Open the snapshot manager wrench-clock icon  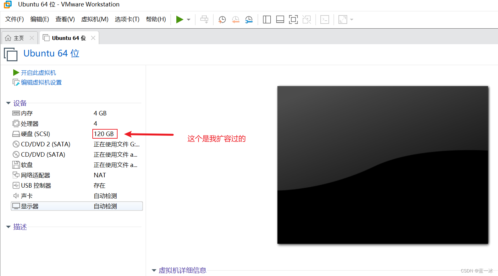click(249, 19)
